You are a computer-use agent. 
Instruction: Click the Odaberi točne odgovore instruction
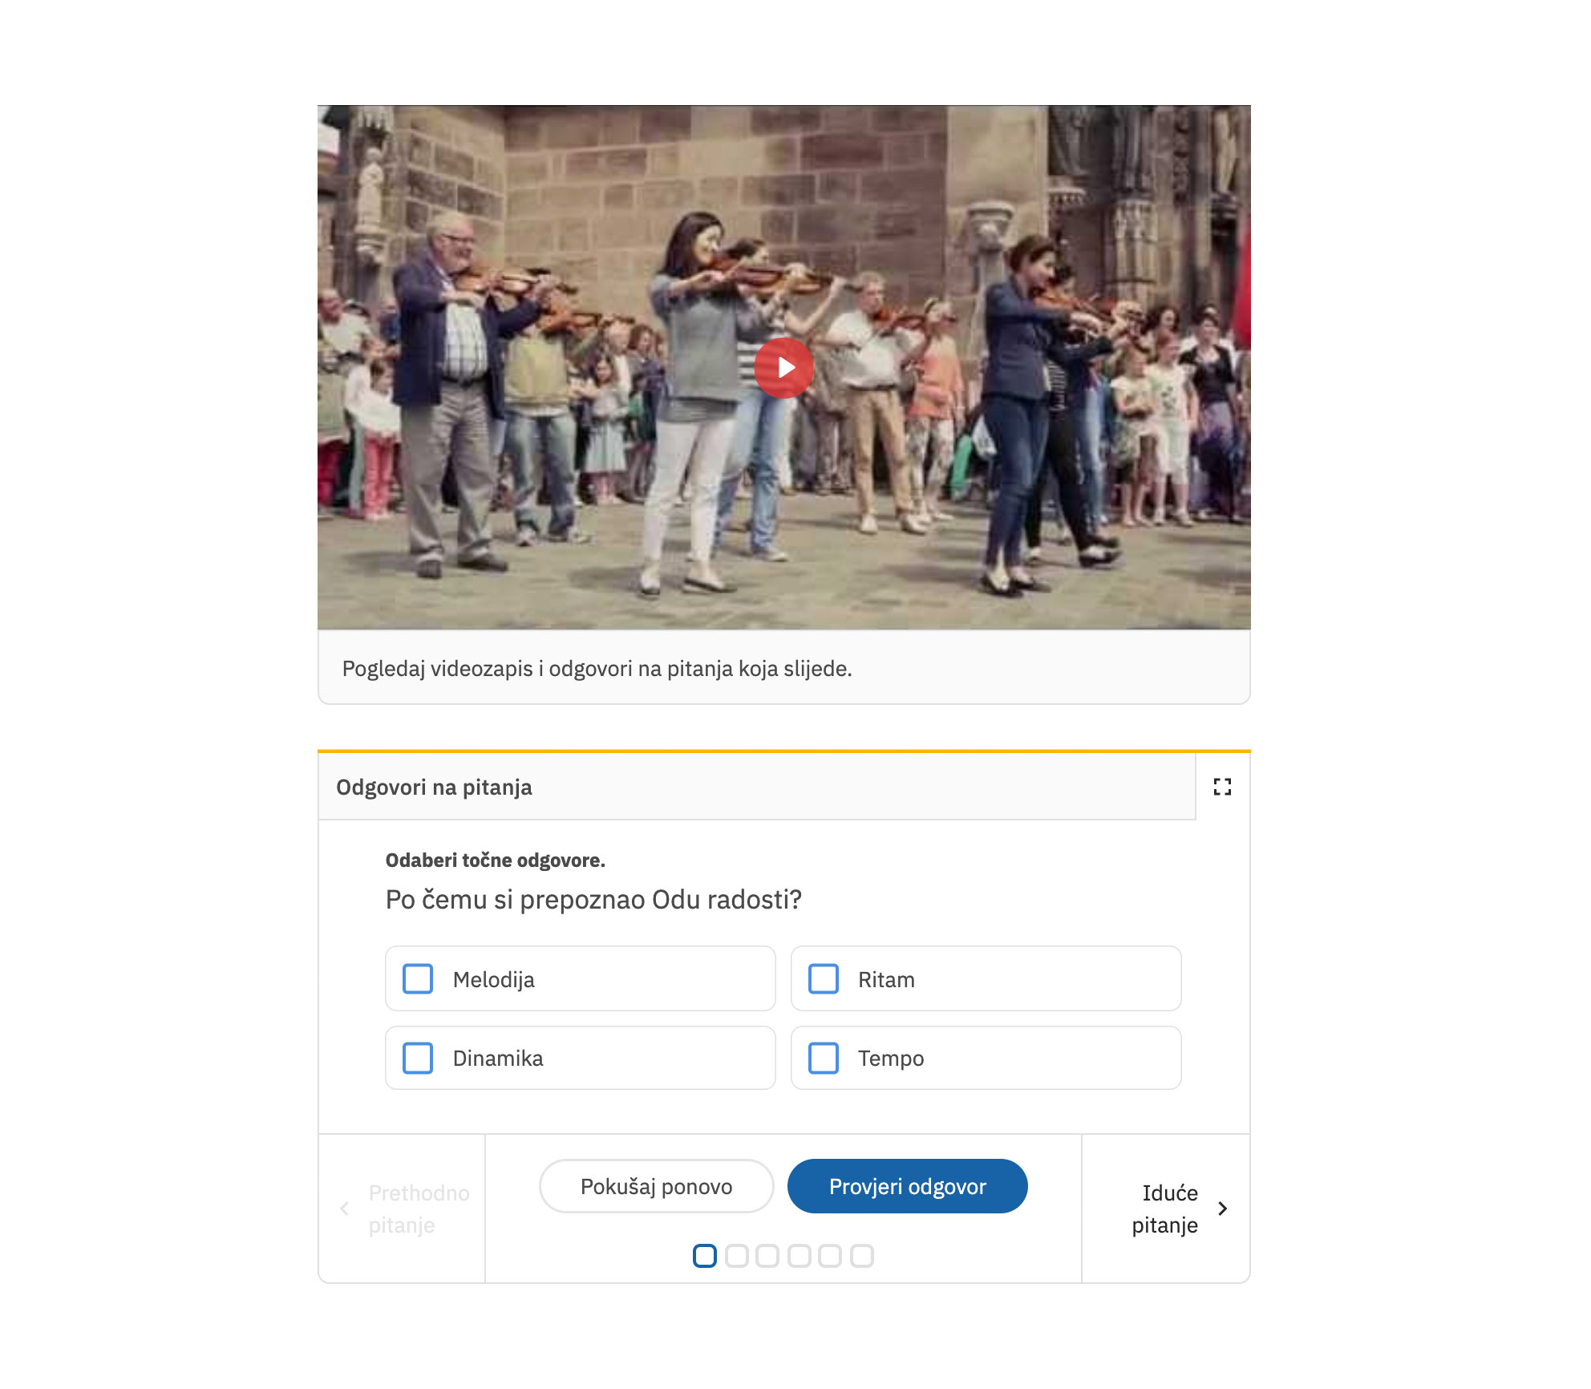click(495, 861)
